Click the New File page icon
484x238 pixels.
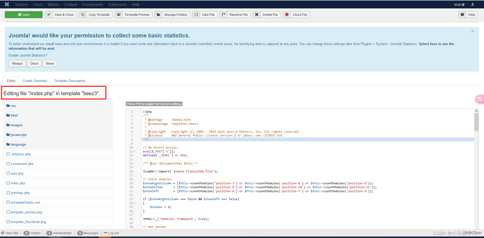[196, 15]
